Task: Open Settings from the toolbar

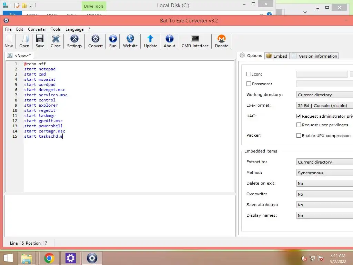Action: point(74,41)
